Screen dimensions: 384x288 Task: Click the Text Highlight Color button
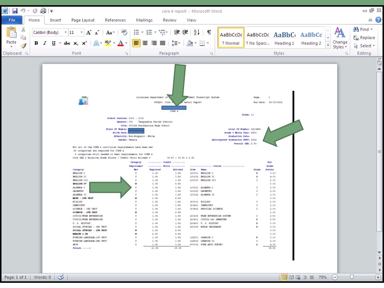[108, 43]
